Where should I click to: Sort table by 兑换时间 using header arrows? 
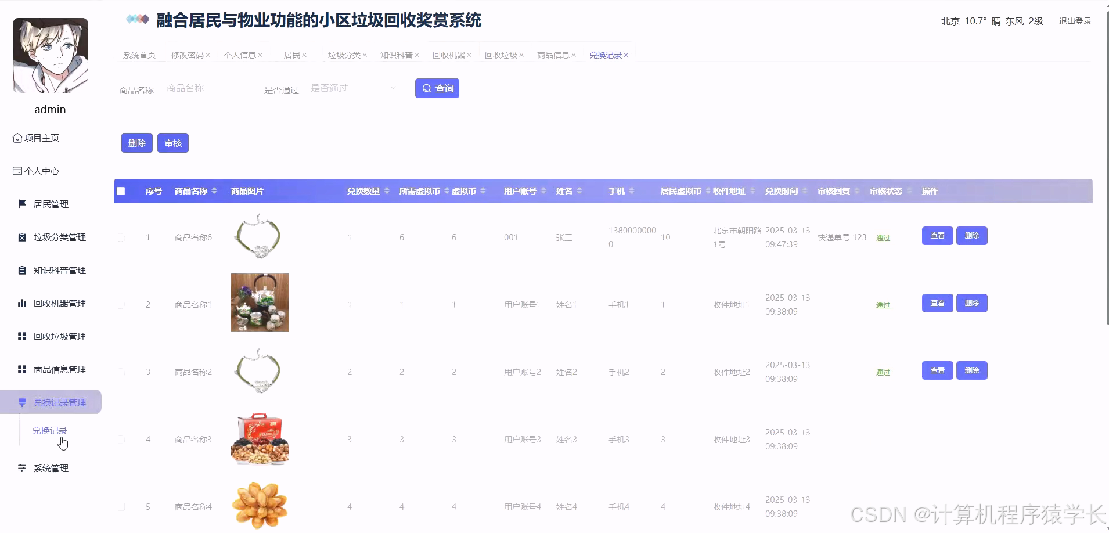pos(804,190)
